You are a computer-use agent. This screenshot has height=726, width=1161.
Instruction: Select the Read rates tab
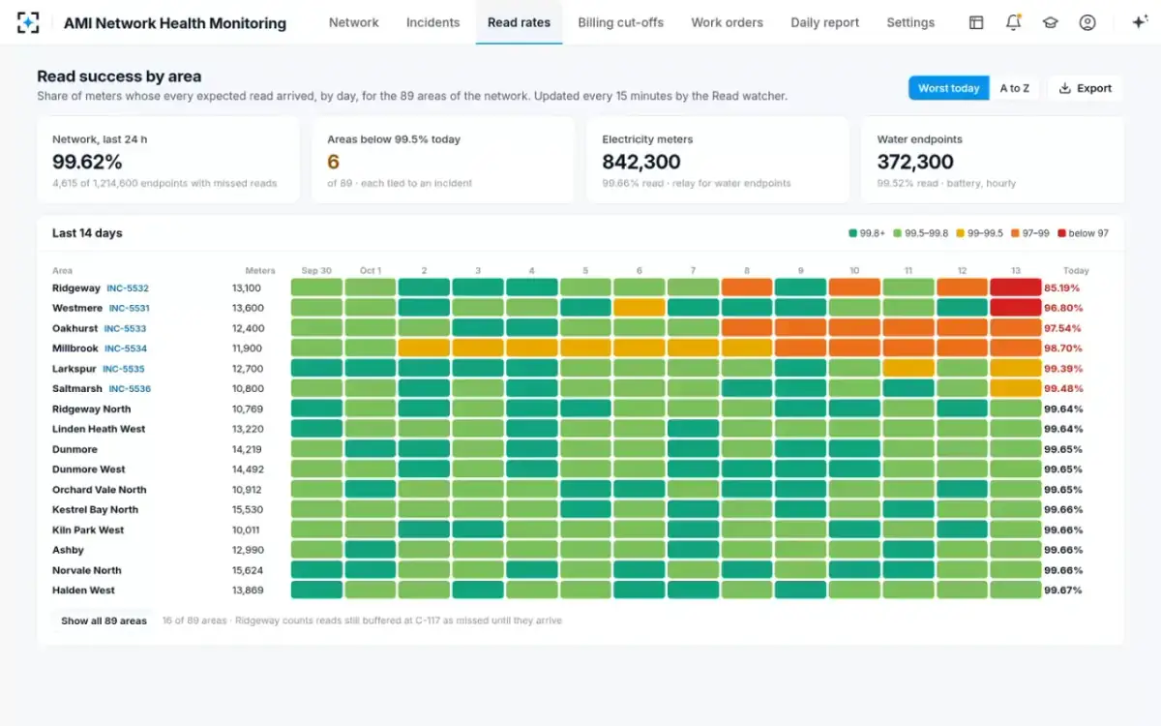coord(519,22)
